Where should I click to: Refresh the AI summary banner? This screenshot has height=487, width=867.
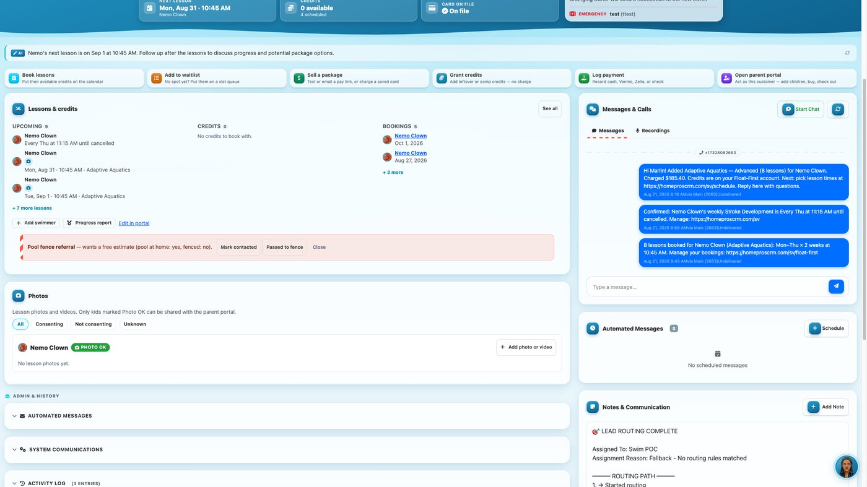coord(847,53)
